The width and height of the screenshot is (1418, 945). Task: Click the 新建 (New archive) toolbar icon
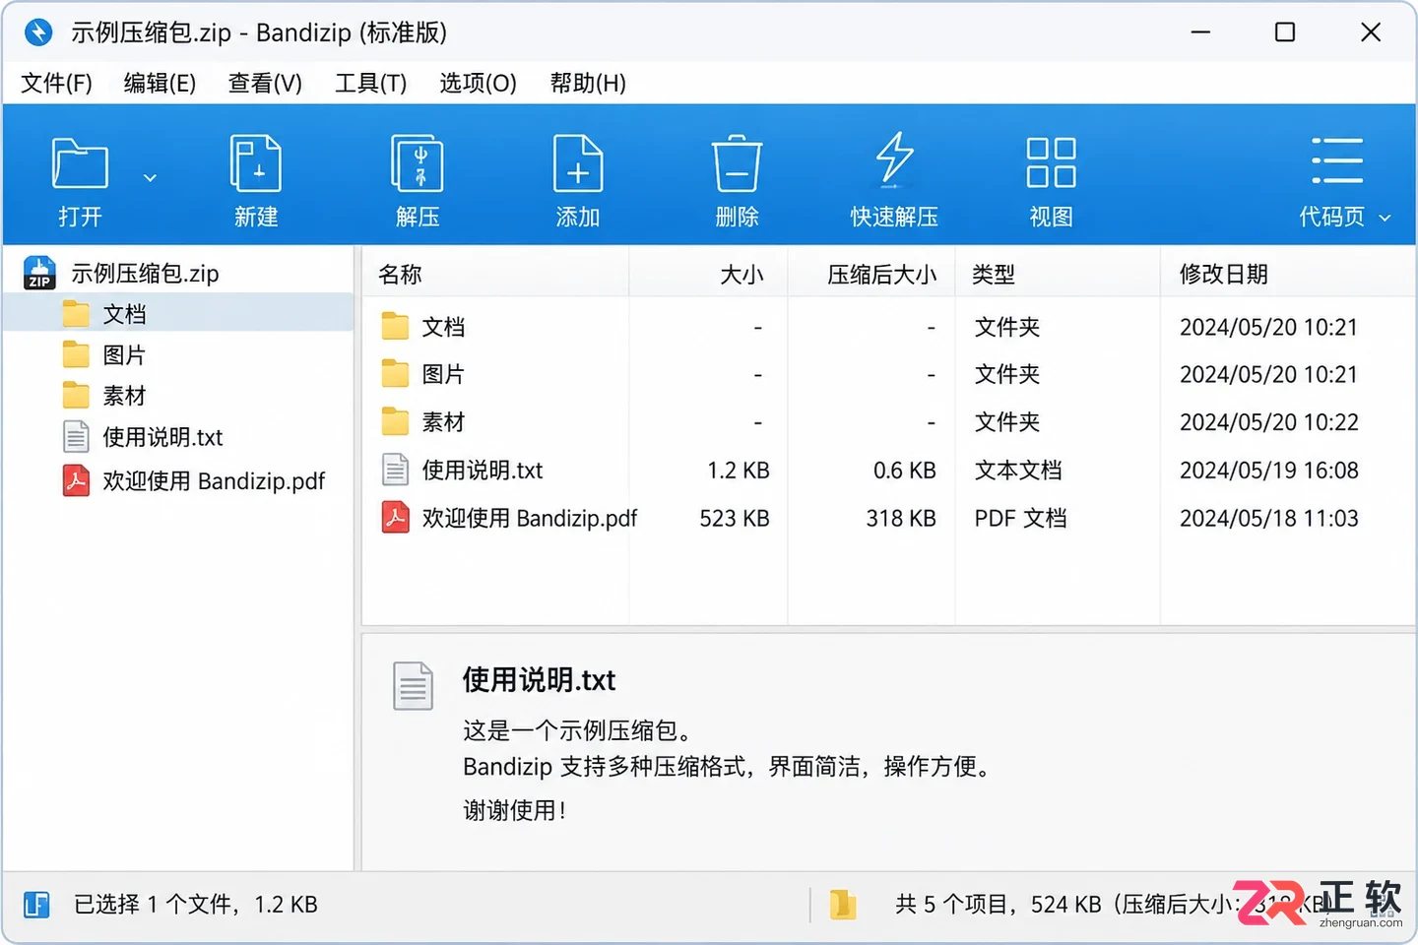coord(256,163)
